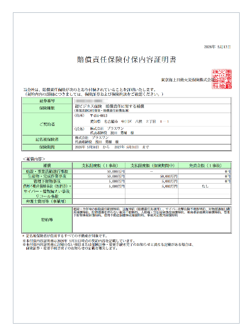
Task: Click the intro sentence 当会社は、賠償責任保険が
Action: 90,90
